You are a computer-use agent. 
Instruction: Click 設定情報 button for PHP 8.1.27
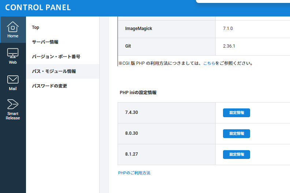237,155
